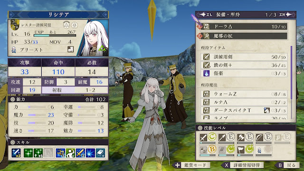304x171 pixels.
Task: Select the empty grey skill slot
Action: [x=48, y=152]
